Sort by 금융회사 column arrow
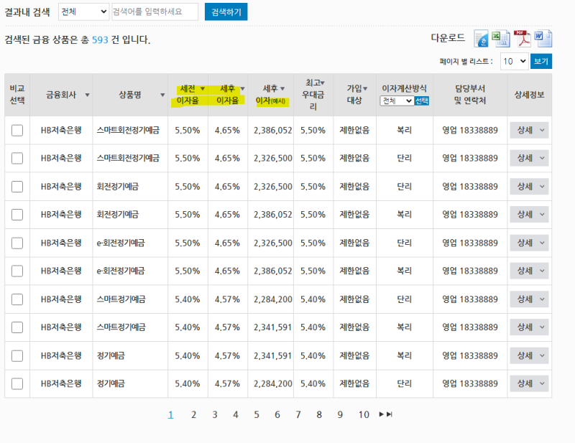The width and height of the screenshot is (575, 443). (87, 95)
